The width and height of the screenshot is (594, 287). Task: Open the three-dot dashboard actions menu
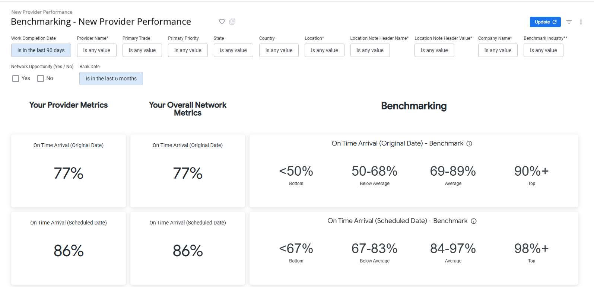pyautogui.click(x=581, y=22)
